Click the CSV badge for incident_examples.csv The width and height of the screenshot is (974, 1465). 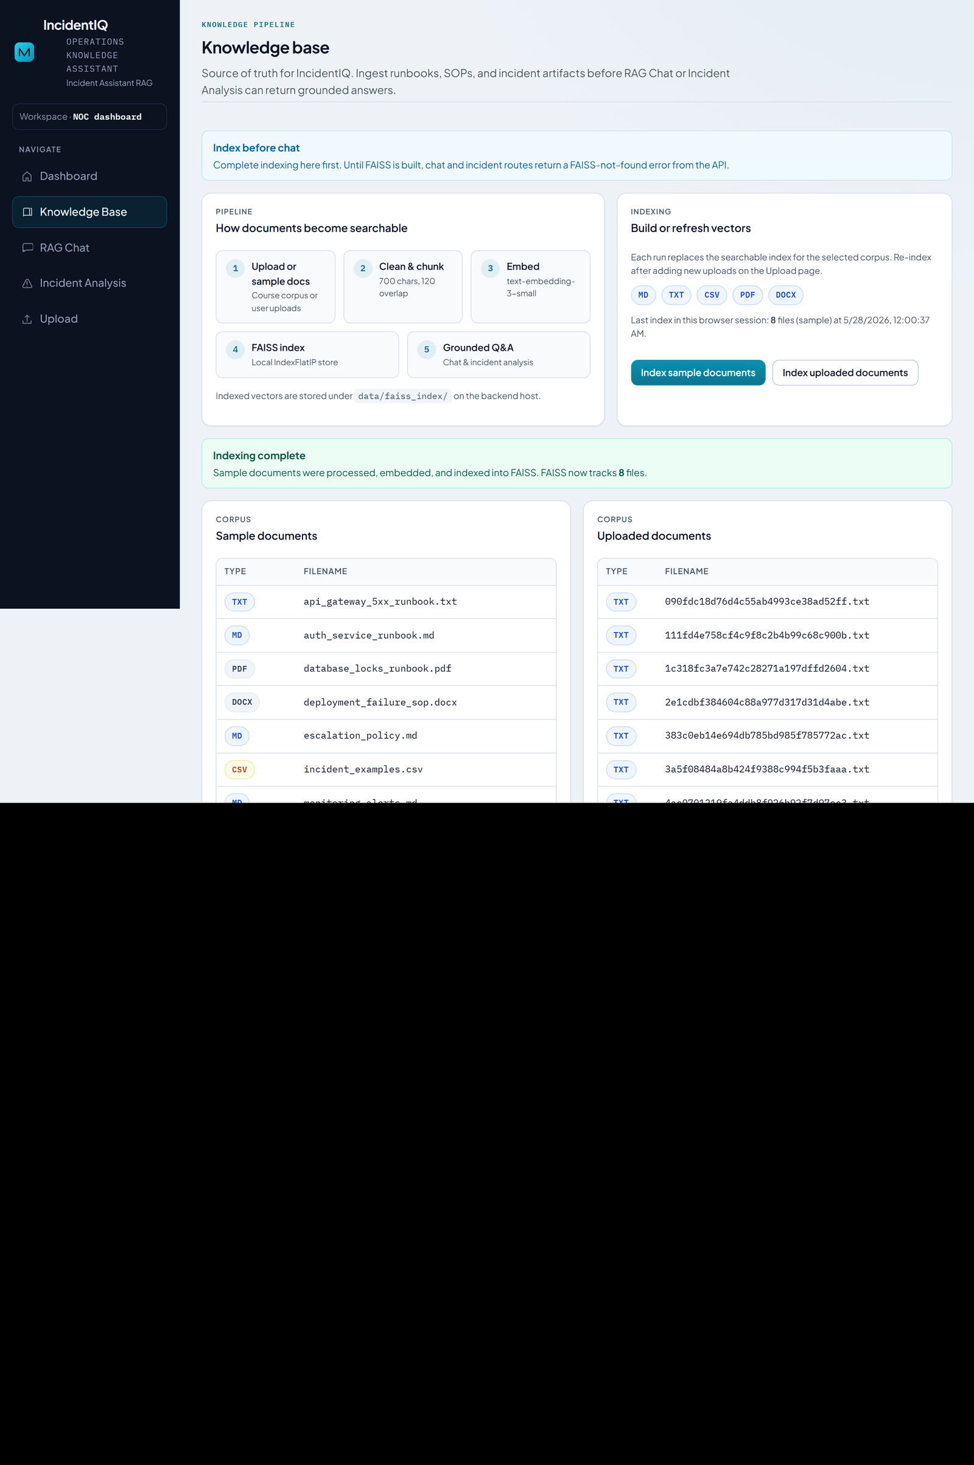click(239, 770)
